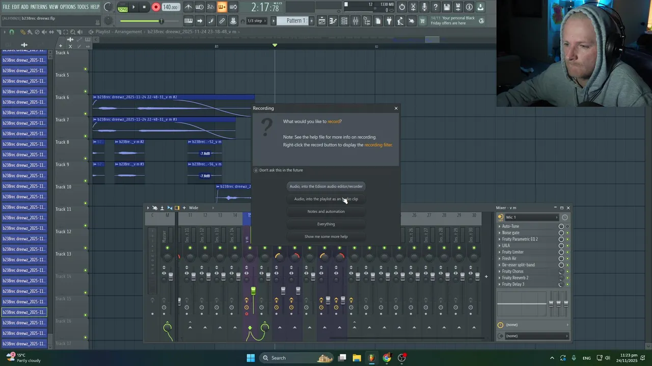Expand the LALA slot arrow
The image size is (652, 366).
[499, 246]
